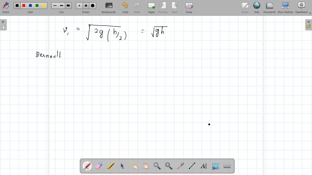Expand the left side panel
The width and height of the screenshot is (312, 175).
(3, 25)
